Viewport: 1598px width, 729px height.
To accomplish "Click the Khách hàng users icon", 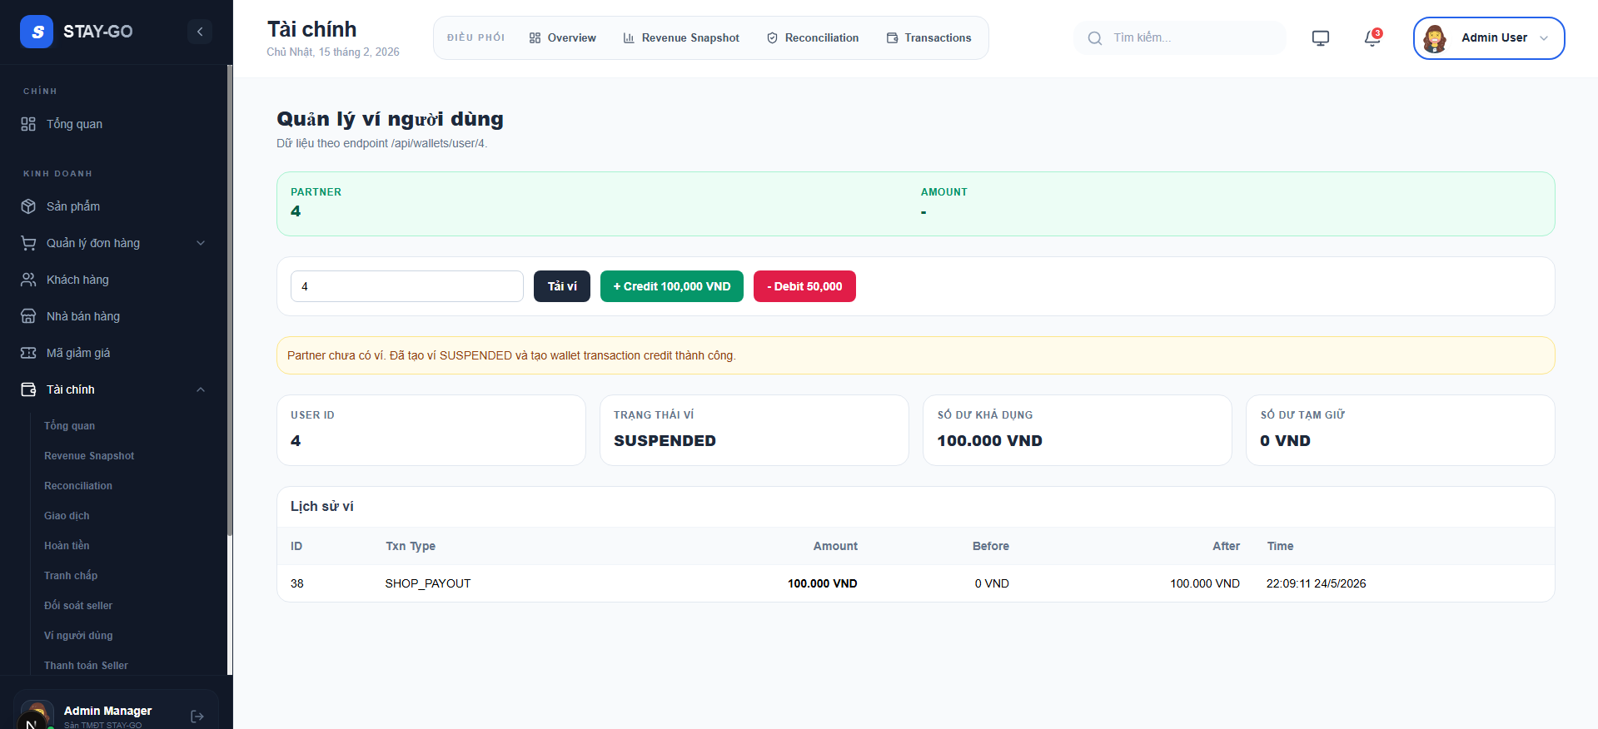I will [x=28, y=280].
